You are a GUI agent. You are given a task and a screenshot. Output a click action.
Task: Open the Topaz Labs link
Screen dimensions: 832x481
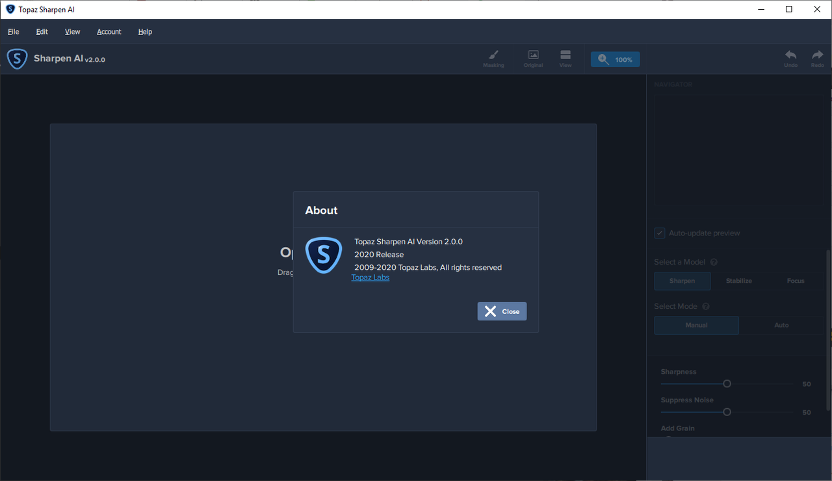coord(370,277)
